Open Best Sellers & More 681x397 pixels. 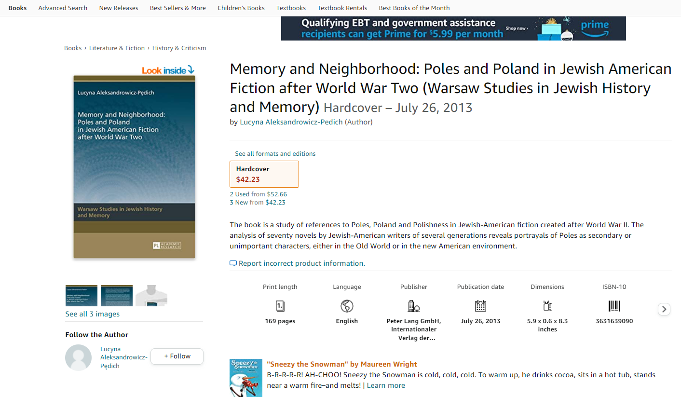coord(178,8)
